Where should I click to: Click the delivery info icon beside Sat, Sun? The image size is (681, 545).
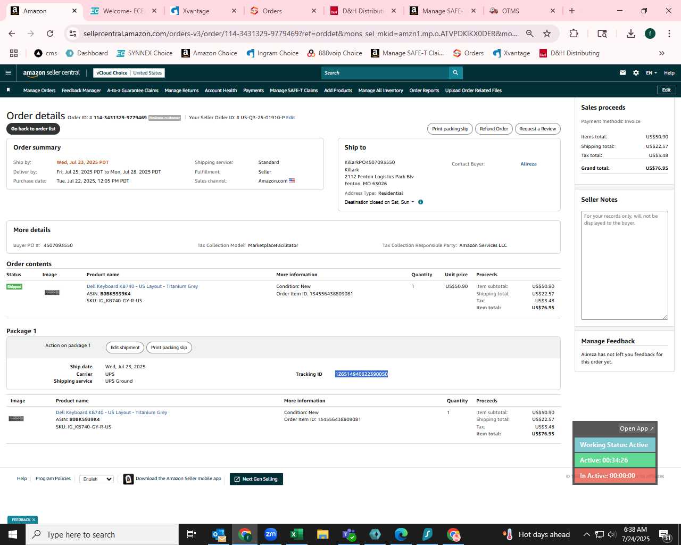[420, 202]
